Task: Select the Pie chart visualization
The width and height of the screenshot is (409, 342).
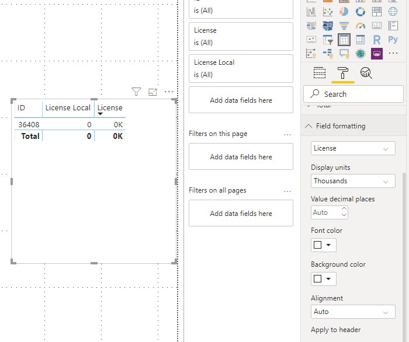Action: (344, 12)
